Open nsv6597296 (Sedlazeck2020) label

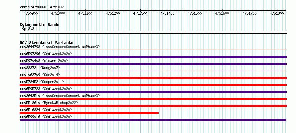tap(46, 54)
